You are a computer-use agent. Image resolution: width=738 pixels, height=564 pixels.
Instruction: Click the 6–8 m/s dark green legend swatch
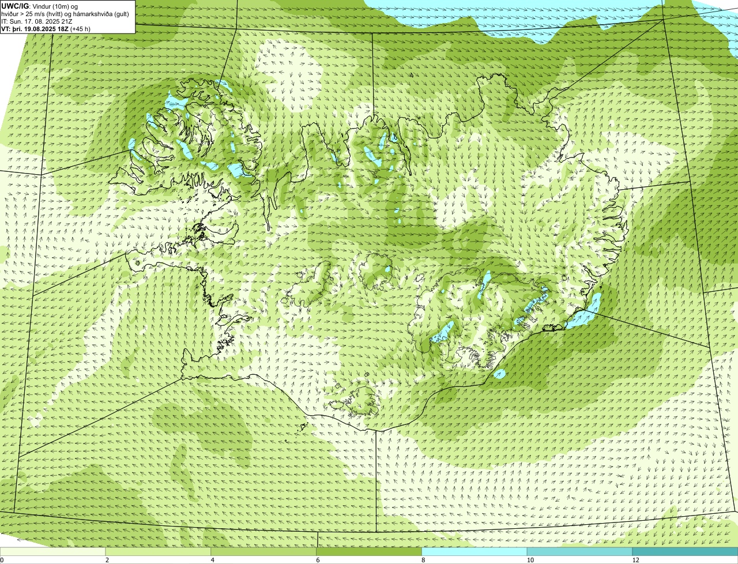[x=370, y=552]
